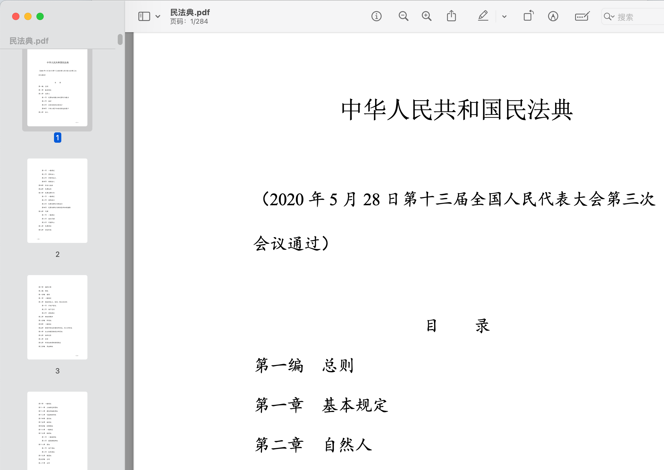Click the green full-screen window button
Screen dimensions: 664x470
coord(40,16)
